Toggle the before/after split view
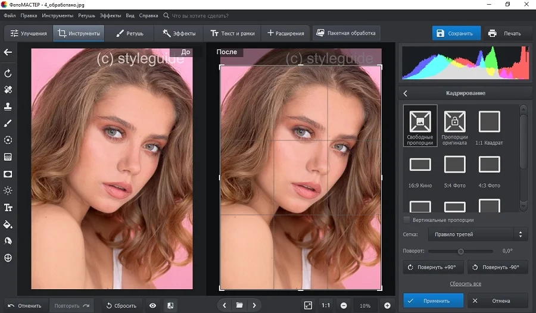536x313 pixels. click(x=170, y=305)
